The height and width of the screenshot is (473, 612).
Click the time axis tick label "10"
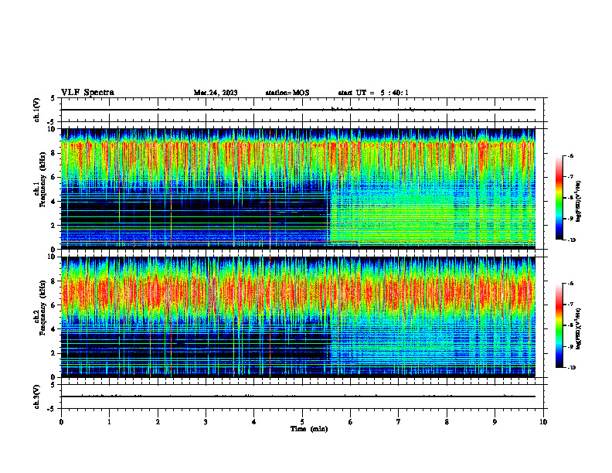[543, 422]
